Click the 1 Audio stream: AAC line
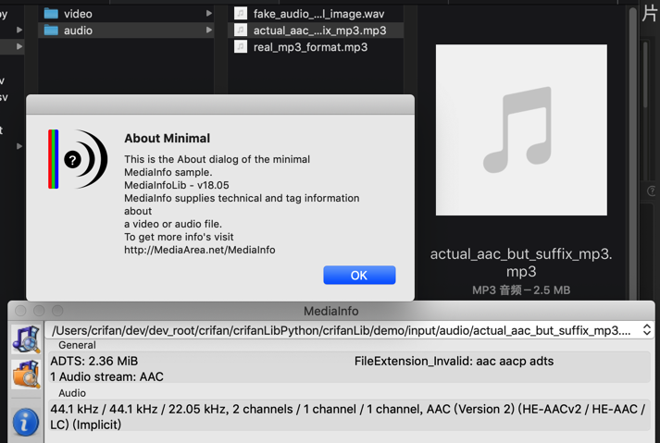 pos(106,376)
